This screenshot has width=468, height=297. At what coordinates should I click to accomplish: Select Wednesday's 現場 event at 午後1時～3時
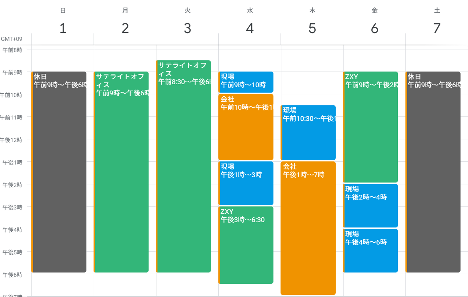click(246, 183)
